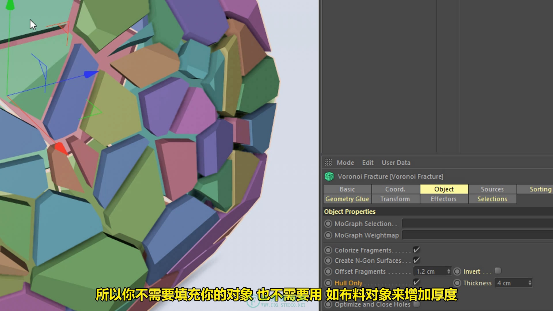Toggle Create N-Gon Surfaces checkbox
553x311 pixels.
click(x=416, y=260)
